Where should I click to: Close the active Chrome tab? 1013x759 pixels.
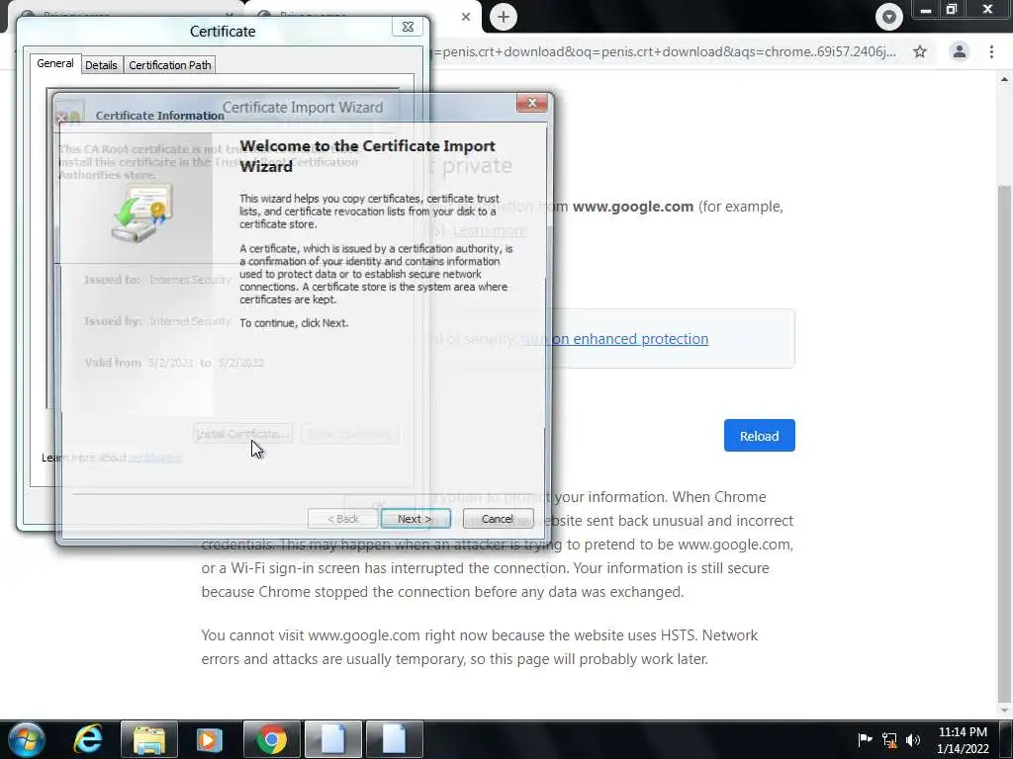tap(466, 17)
